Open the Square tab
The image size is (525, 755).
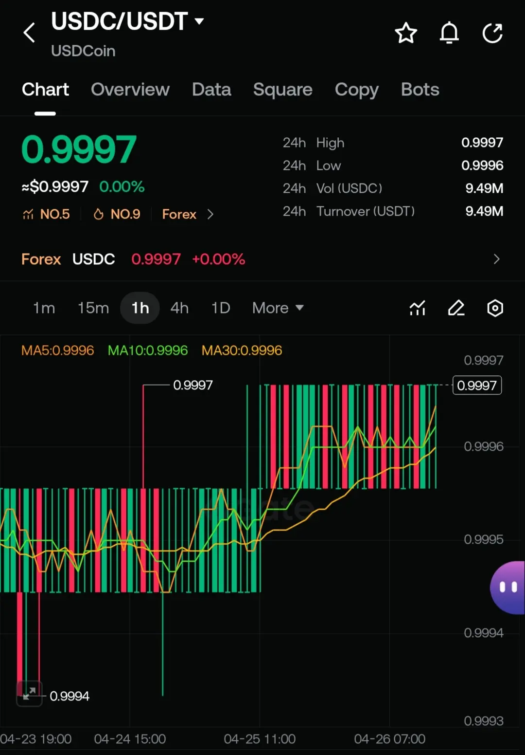[x=283, y=90]
